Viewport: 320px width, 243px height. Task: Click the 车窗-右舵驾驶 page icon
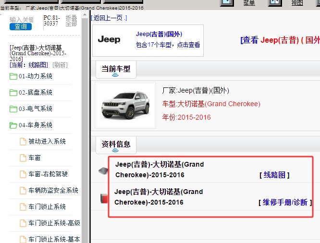(23, 174)
